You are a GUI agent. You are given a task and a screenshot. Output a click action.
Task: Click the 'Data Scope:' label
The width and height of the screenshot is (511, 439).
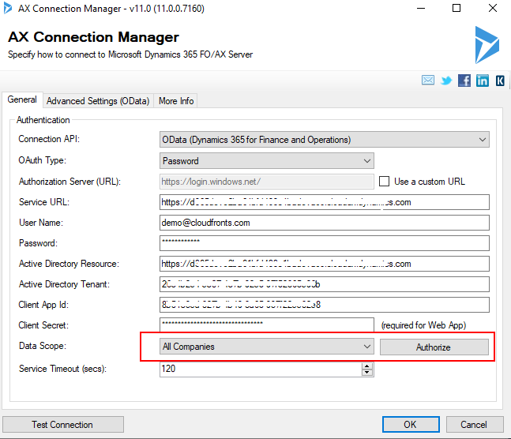tap(43, 346)
